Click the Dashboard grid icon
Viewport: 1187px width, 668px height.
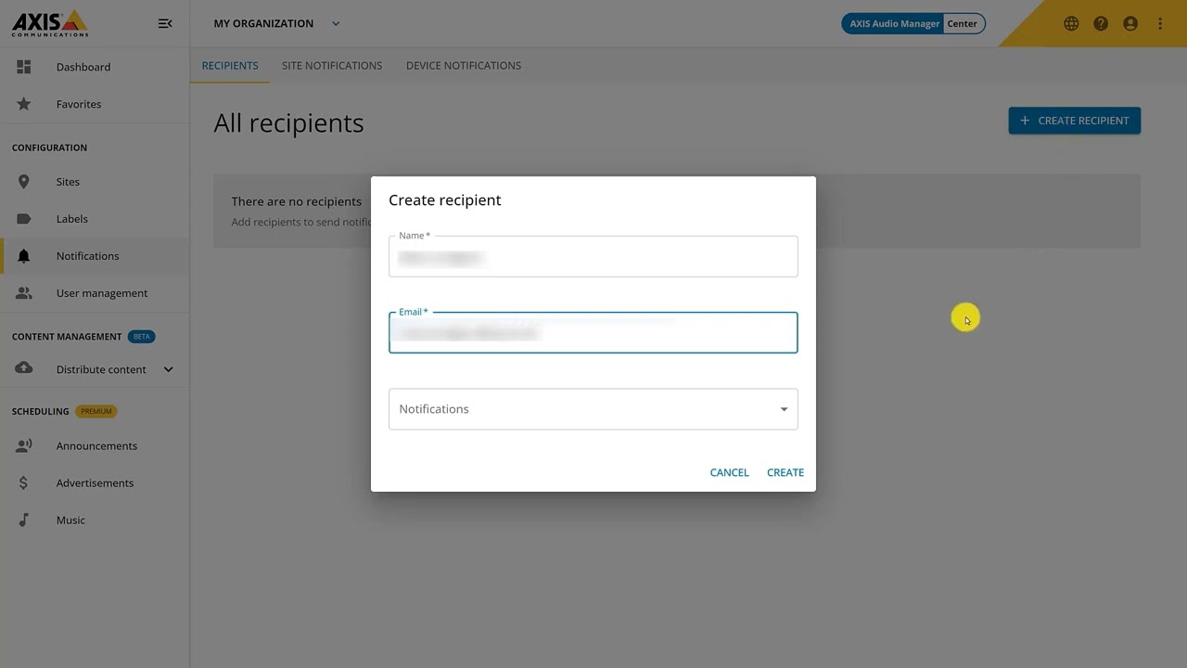click(x=24, y=67)
